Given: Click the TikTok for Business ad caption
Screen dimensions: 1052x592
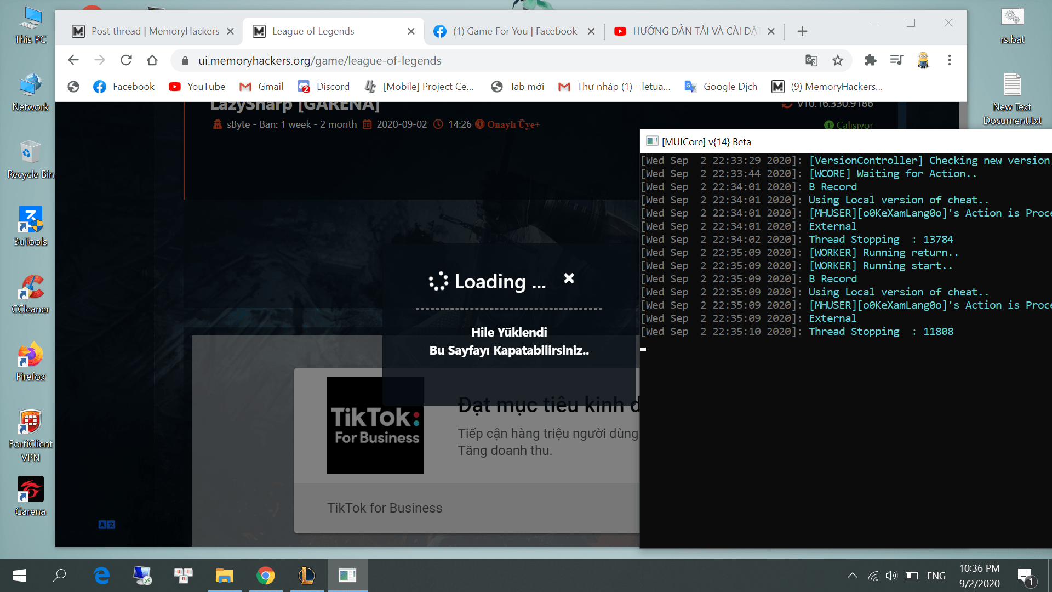Looking at the screenshot, I should pyautogui.click(x=385, y=508).
